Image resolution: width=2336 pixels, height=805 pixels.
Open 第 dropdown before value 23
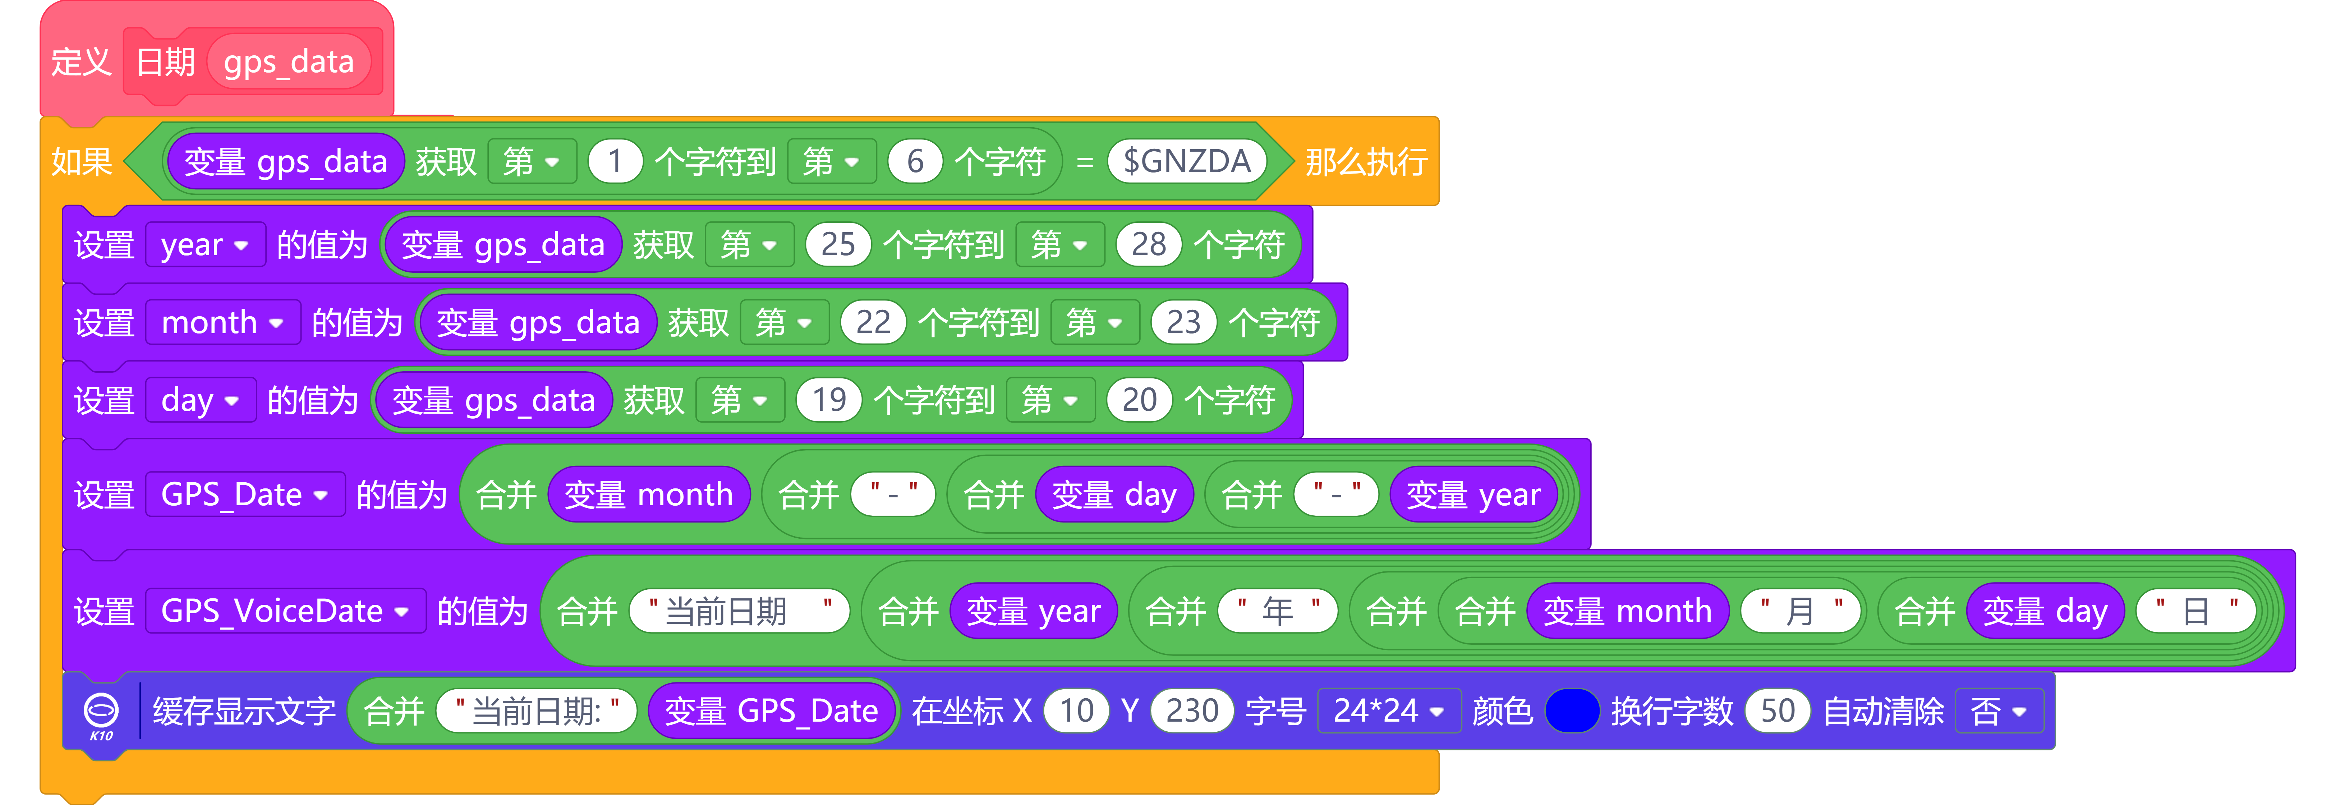click(x=1095, y=323)
